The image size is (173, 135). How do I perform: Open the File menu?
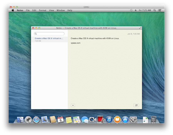(28, 10)
